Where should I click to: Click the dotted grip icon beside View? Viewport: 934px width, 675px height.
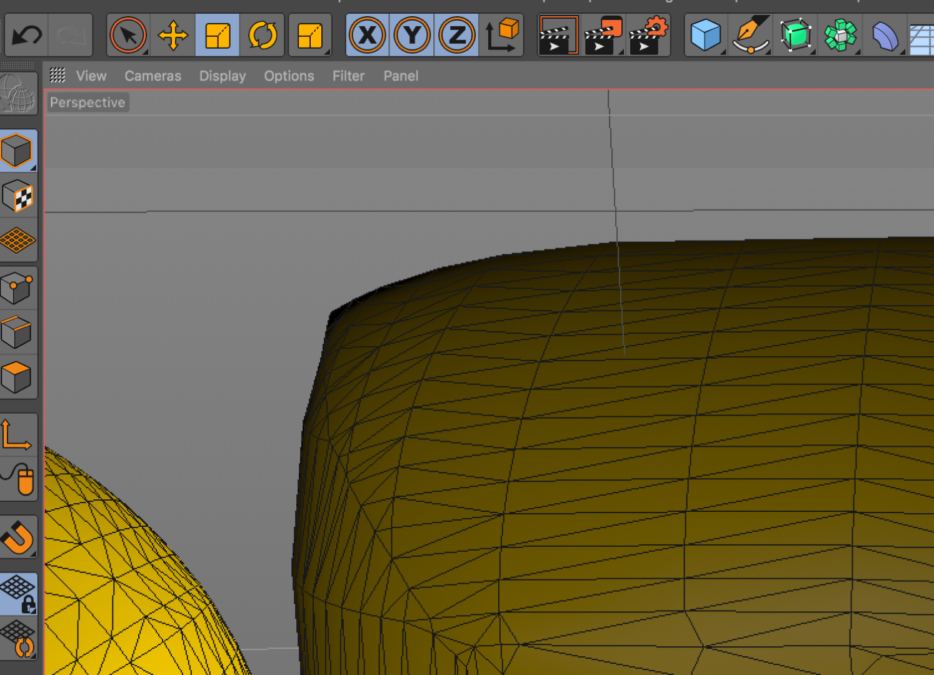(x=58, y=75)
